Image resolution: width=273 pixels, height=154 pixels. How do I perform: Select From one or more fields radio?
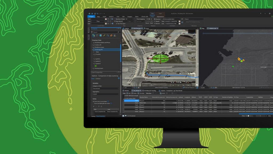[x=93, y=101]
